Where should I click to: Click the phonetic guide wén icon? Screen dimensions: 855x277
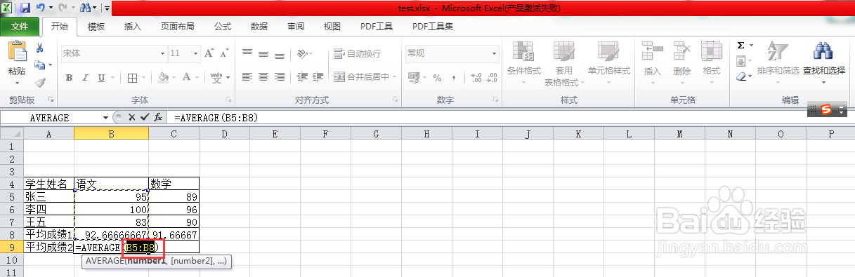pyautogui.click(x=216, y=77)
